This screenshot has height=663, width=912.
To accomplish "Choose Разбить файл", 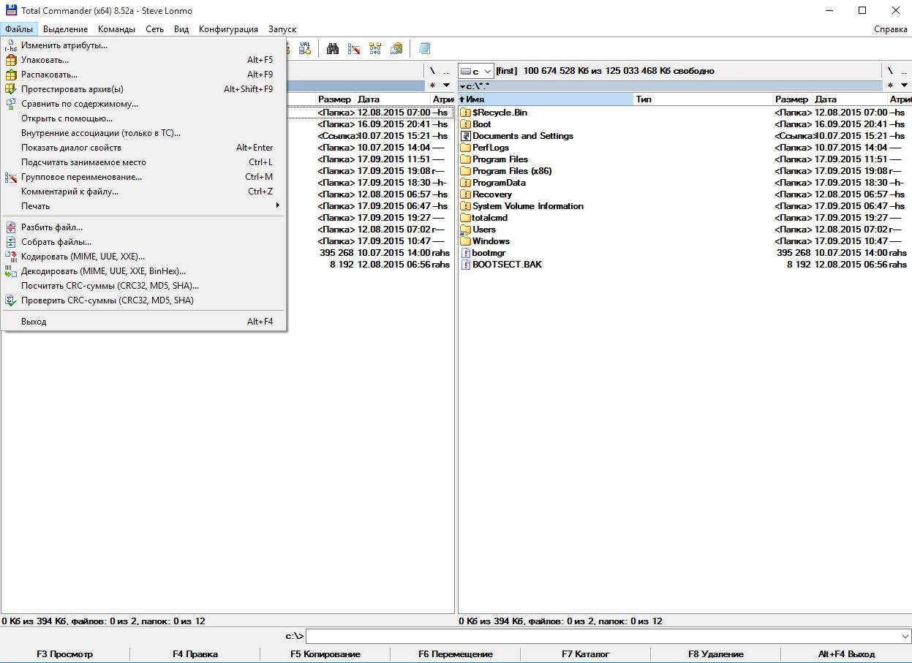I will [x=143, y=227].
